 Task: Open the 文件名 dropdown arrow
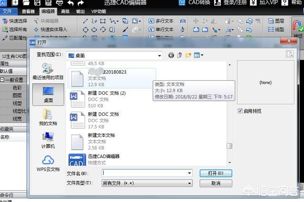pos(190,173)
